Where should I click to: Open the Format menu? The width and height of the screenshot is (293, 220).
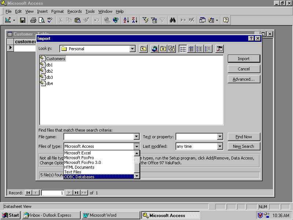pos(58,11)
